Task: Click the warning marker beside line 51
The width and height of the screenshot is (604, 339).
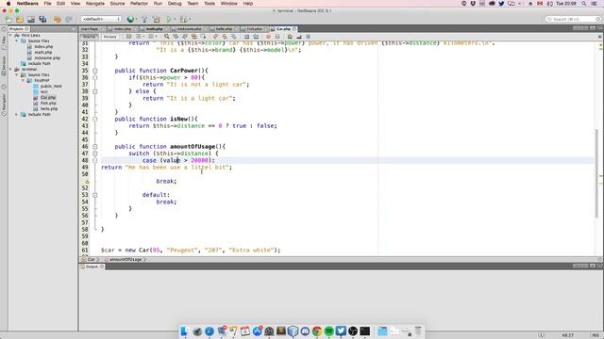Action: 87,182
